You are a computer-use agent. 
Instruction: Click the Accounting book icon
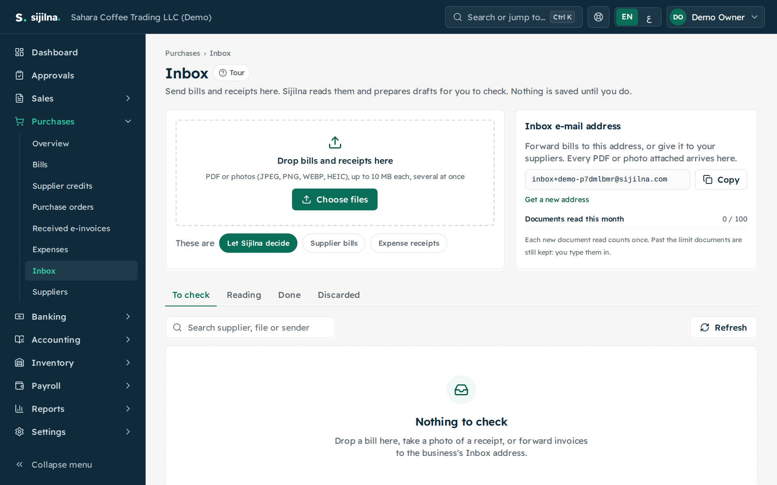(19, 339)
